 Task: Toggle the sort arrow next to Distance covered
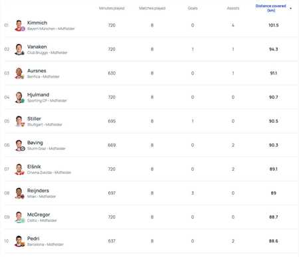click(290, 9)
